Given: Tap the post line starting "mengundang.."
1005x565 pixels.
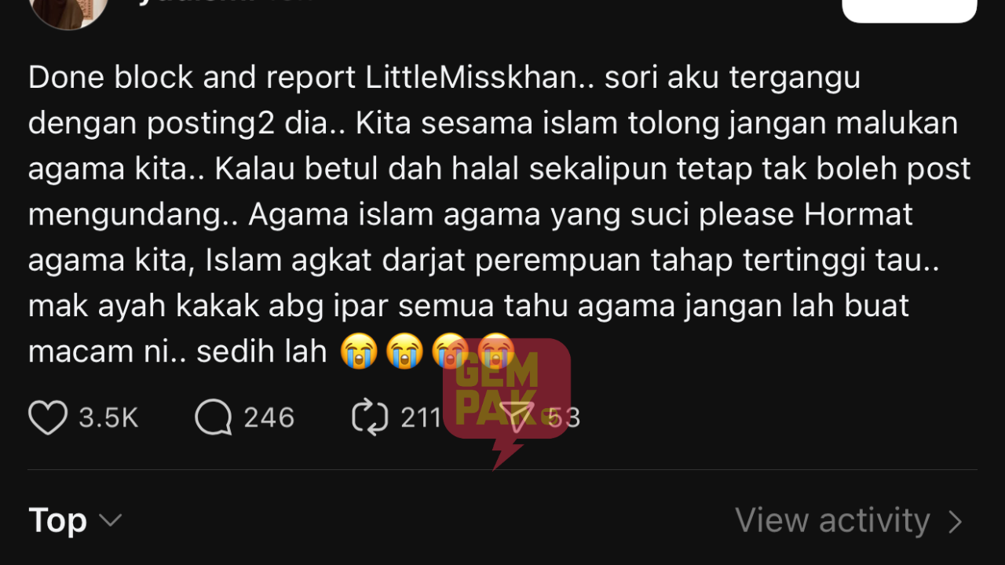Looking at the screenshot, I should coord(470,215).
